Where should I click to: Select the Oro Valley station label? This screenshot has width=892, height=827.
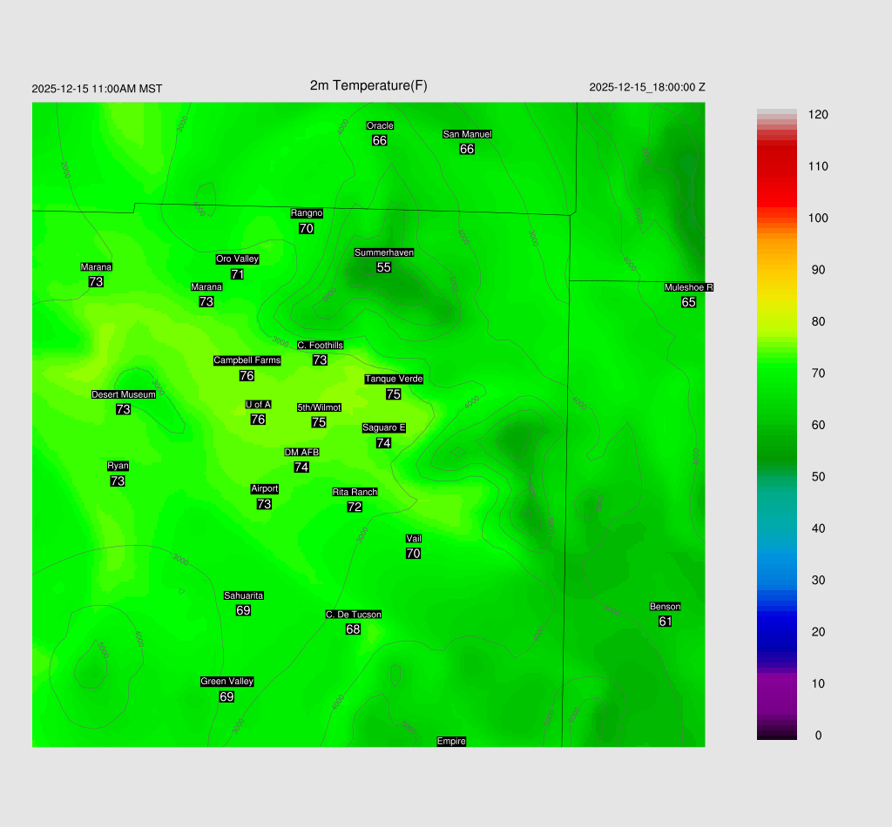(237, 259)
